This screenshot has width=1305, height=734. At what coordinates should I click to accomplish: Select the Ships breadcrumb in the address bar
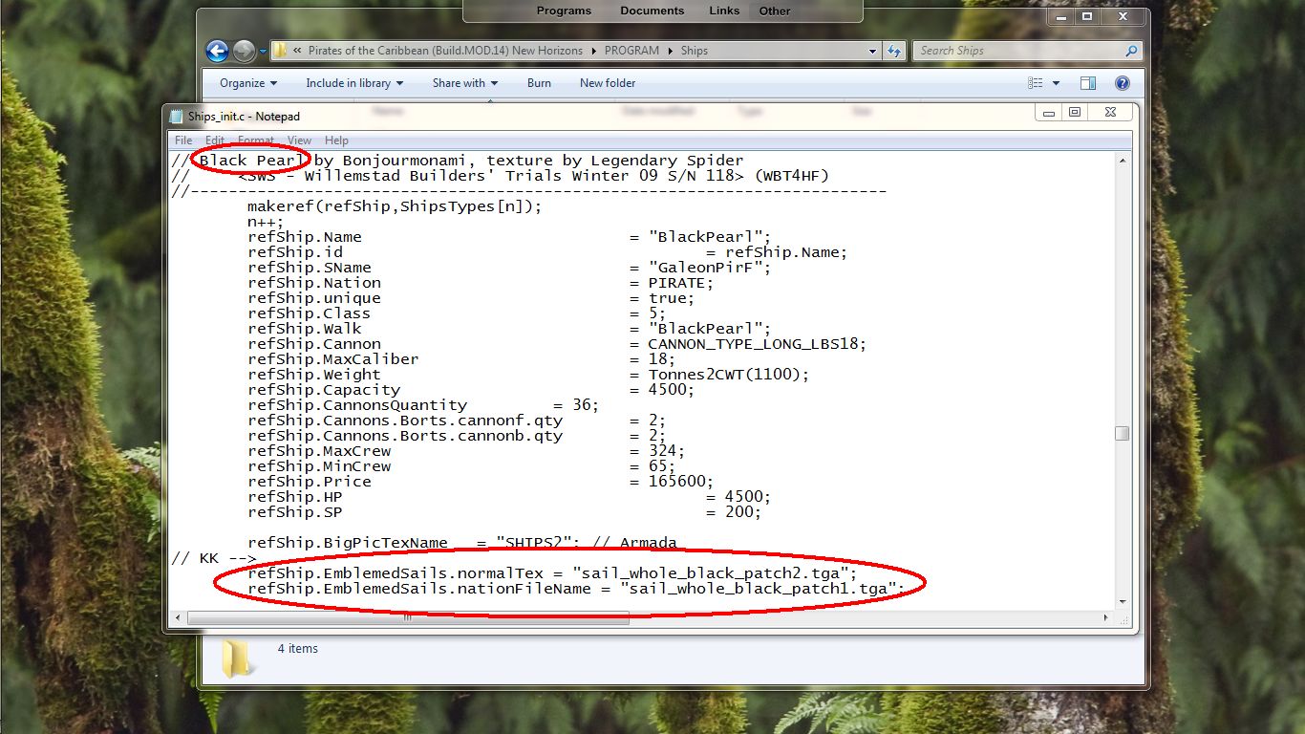point(695,51)
